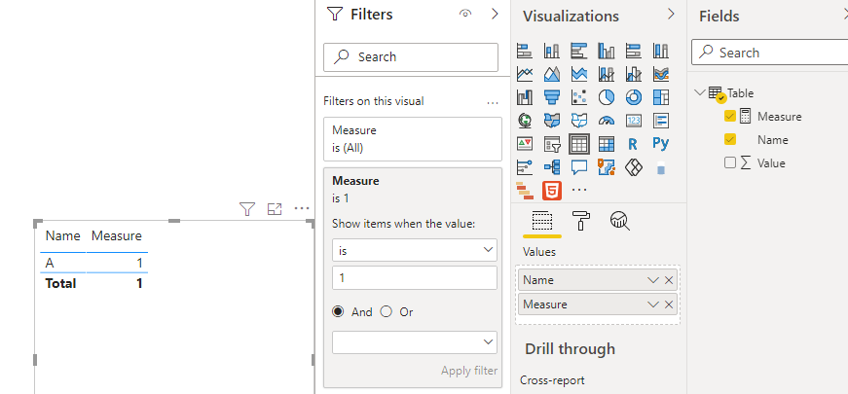The image size is (848, 394).
Task: Select the globe map visualization
Action: [x=525, y=121]
